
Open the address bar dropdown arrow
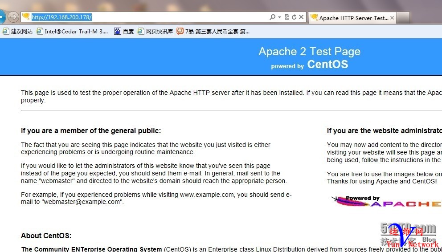pyautogui.click(x=279, y=17)
